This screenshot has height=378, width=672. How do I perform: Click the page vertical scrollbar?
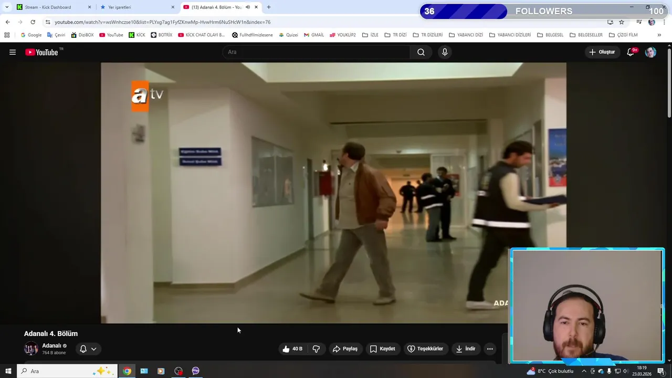(x=669, y=83)
